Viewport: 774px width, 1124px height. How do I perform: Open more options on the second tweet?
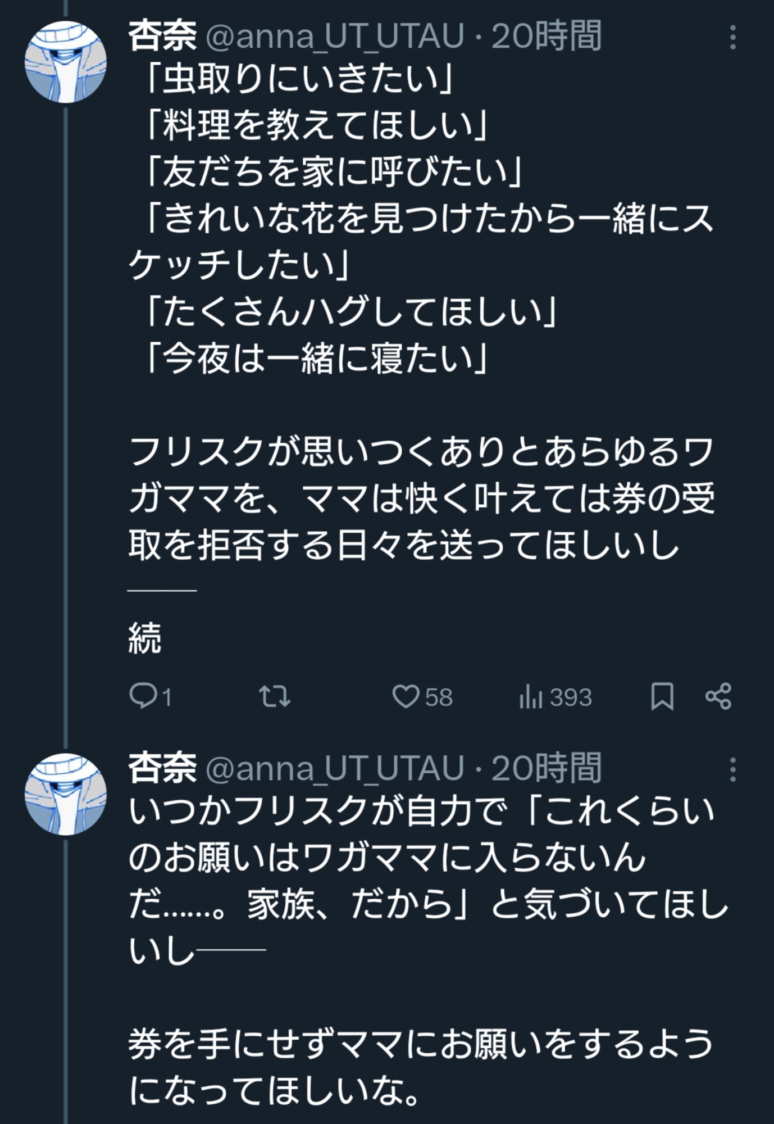pos(732,769)
